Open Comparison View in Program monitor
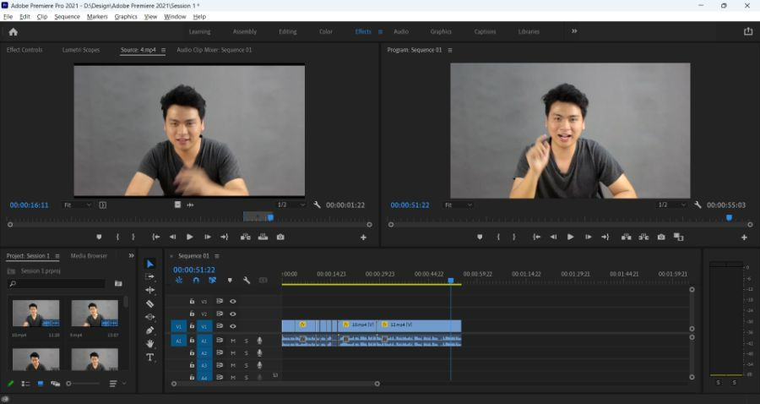 [x=679, y=237]
